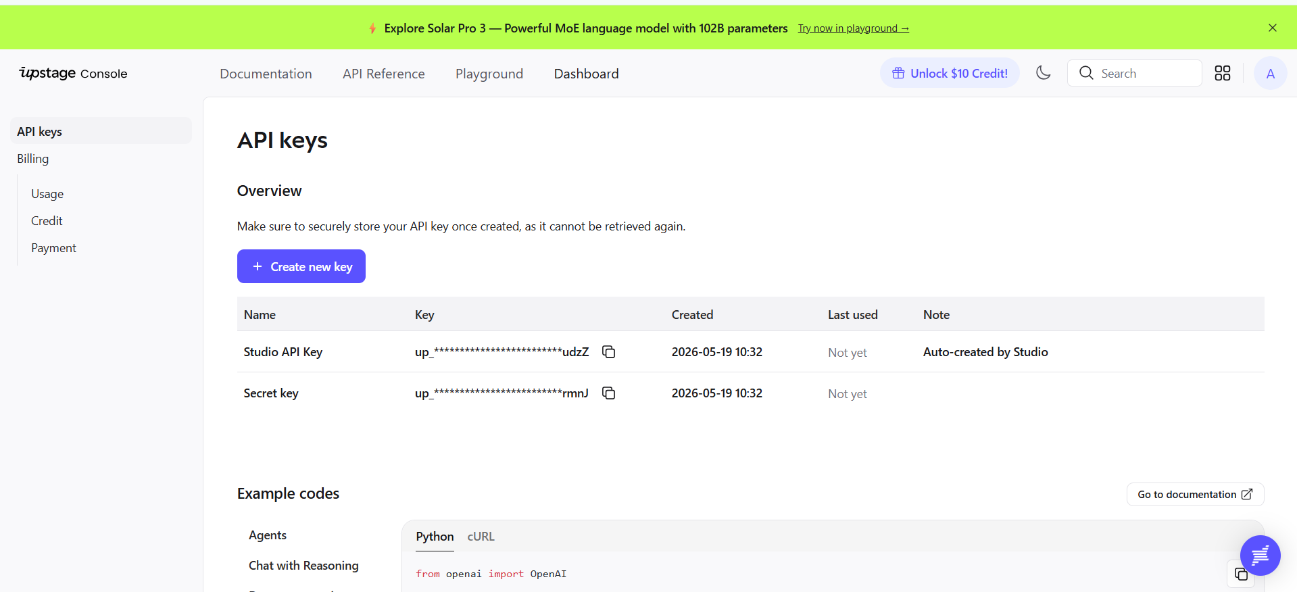1297x592 pixels.
Task: Click Not yet in Secret key row
Action: (x=847, y=394)
